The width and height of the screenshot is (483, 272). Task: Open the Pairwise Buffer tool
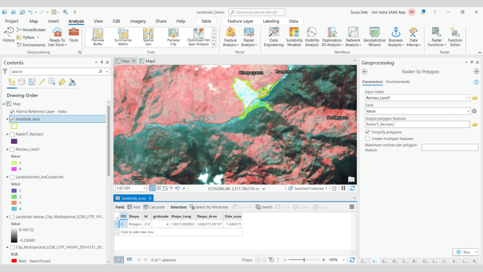click(x=98, y=37)
